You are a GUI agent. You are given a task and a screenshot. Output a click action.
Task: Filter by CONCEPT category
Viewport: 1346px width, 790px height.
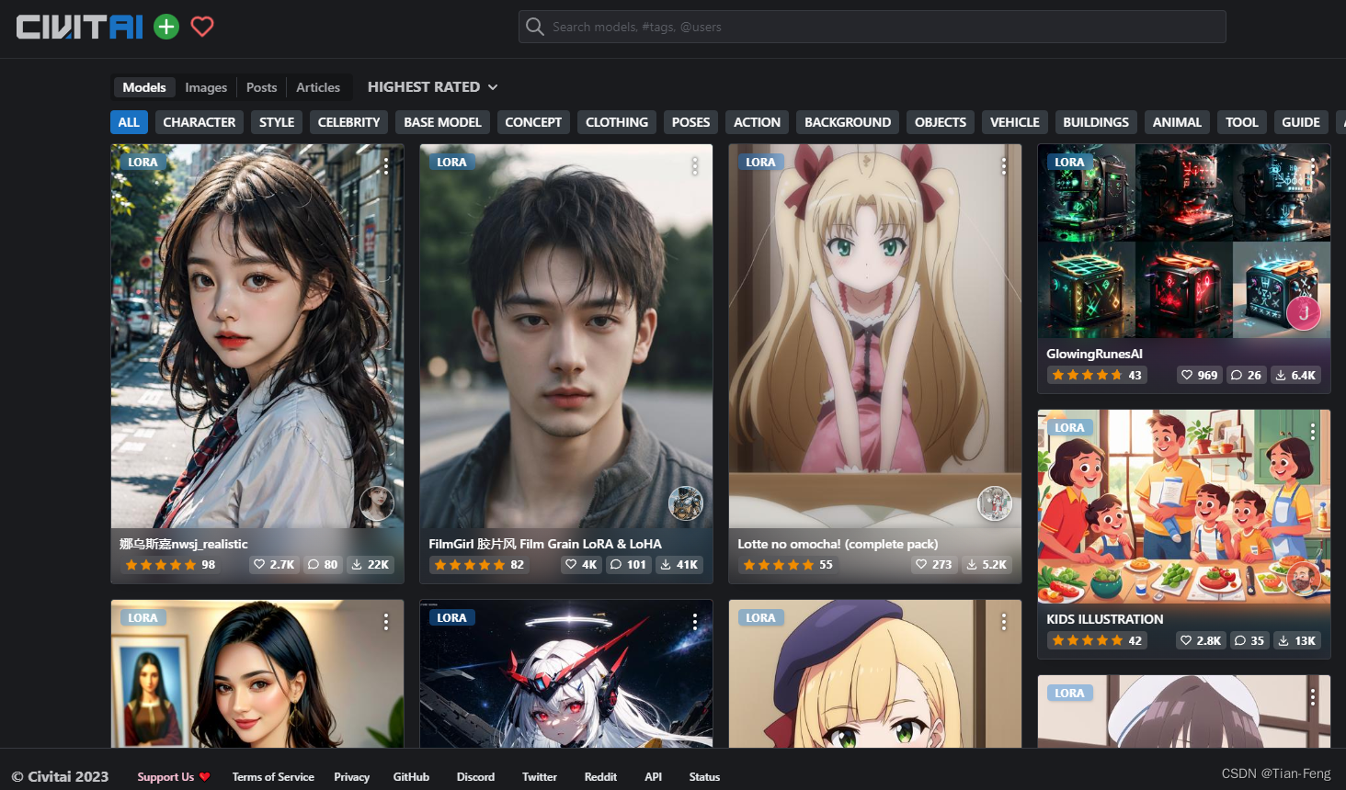coord(533,122)
